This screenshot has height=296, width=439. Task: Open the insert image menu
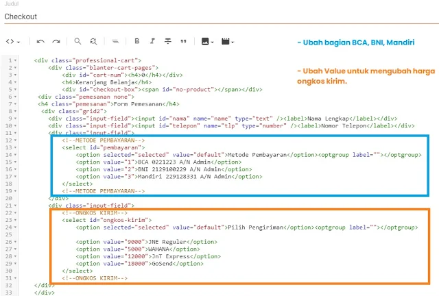(207, 41)
